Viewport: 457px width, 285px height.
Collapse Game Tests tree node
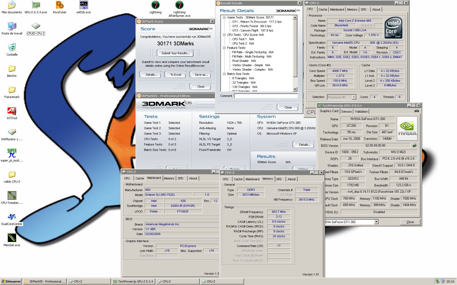tap(224, 17)
